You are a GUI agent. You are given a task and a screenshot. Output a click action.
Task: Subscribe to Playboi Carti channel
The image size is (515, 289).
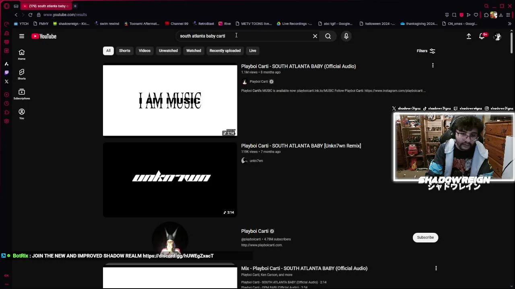pos(425,237)
